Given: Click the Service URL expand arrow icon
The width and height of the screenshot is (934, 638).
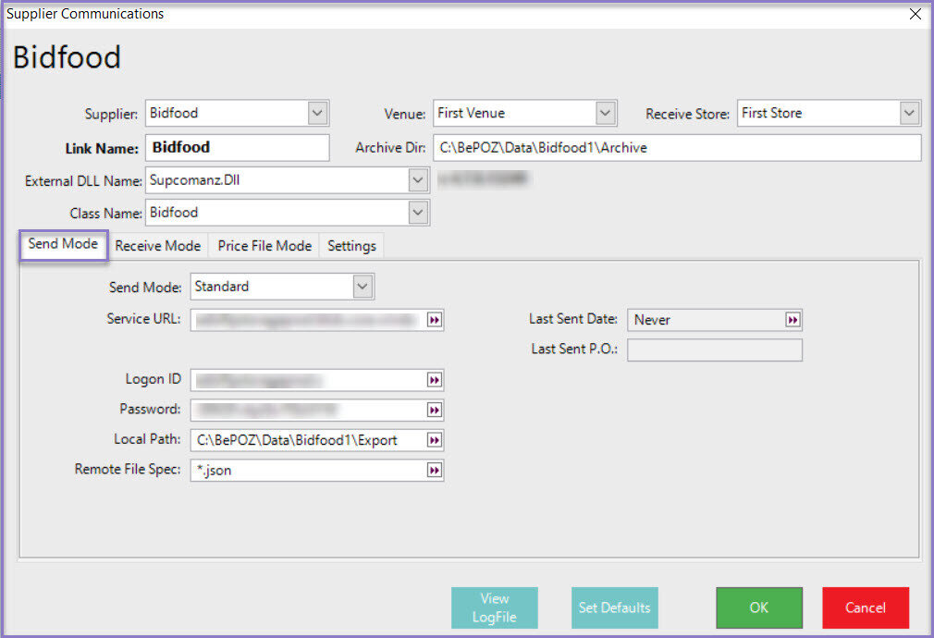Looking at the screenshot, I should [x=435, y=320].
